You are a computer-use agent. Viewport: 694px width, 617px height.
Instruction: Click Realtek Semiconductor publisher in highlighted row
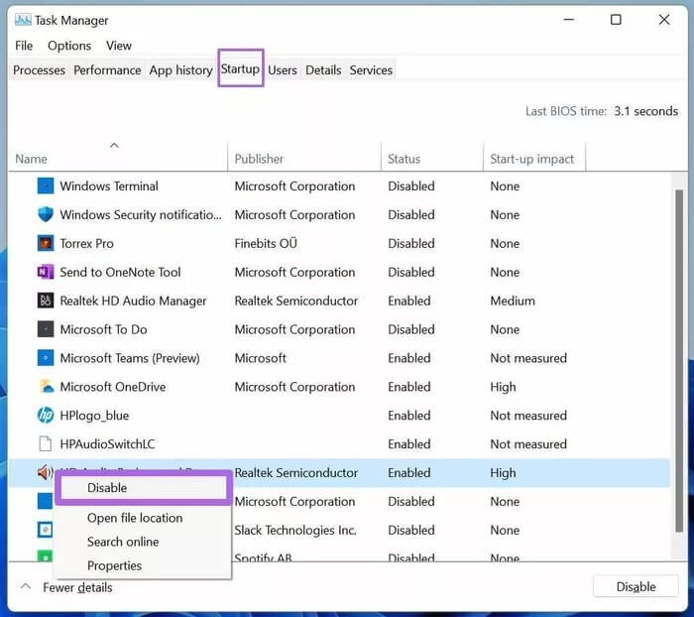point(296,472)
